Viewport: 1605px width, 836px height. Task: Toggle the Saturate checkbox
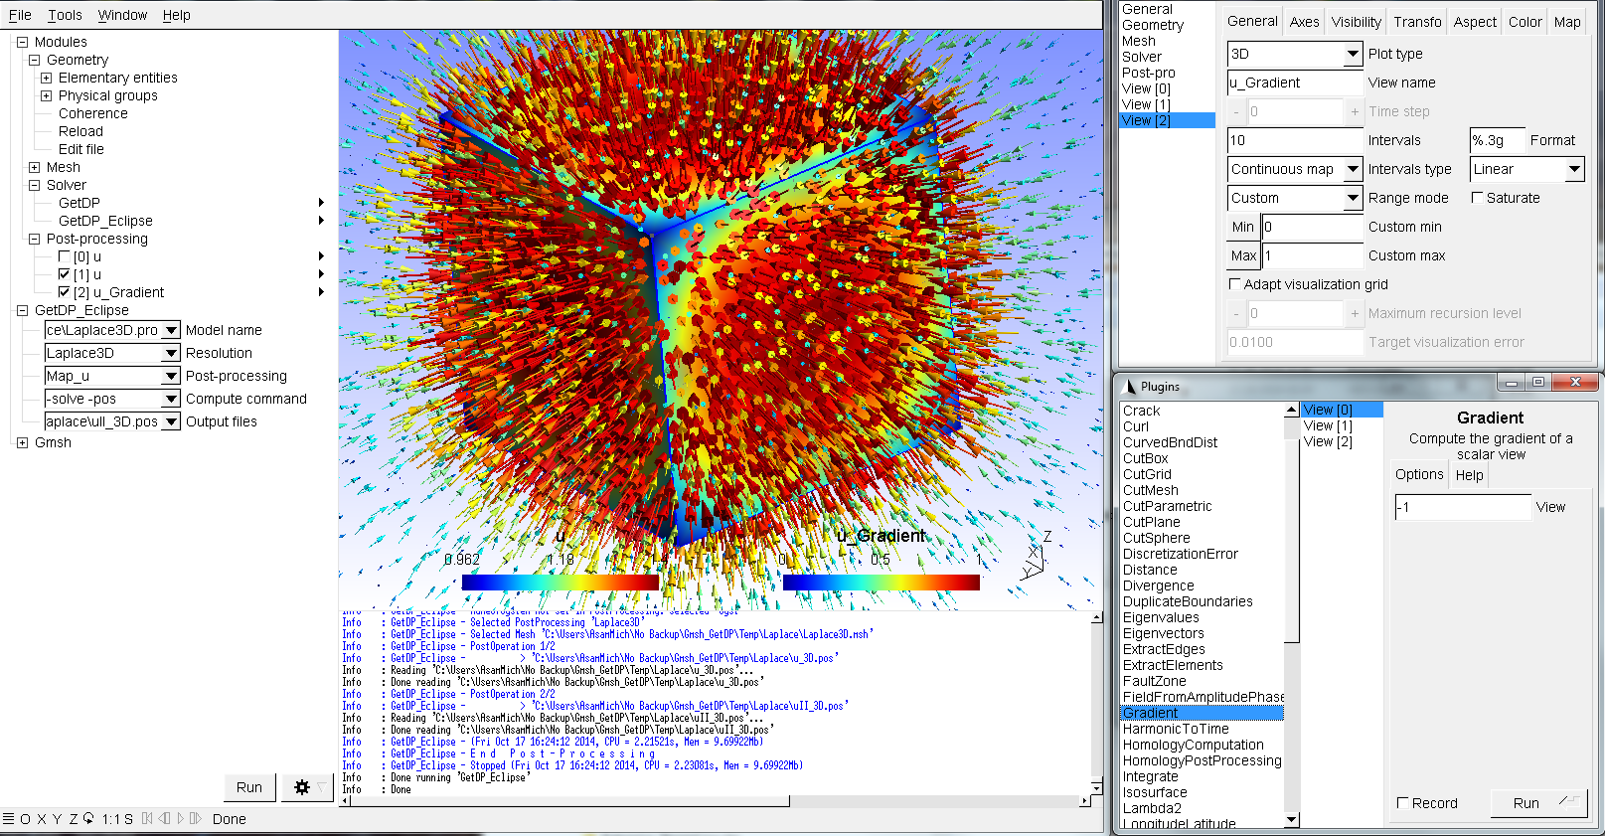pos(1477,198)
